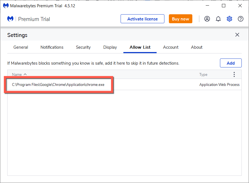Select the chrome.exe allow list entry

(58, 85)
